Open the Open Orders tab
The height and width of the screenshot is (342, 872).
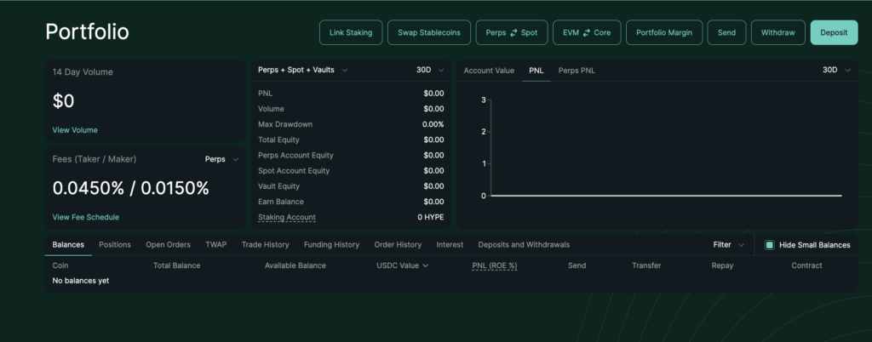pyautogui.click(x=168, y=245)
